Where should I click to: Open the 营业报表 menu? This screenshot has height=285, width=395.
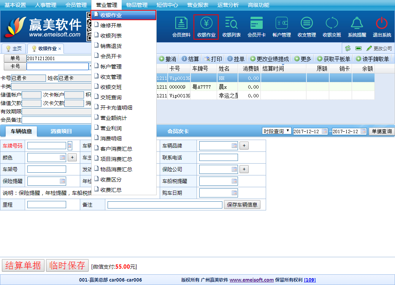(198, 5)
